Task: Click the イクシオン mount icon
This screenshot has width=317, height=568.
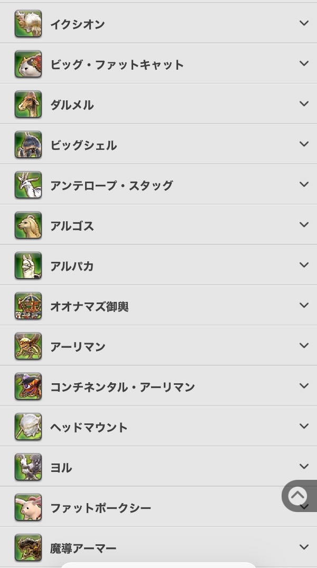Action: tap(28, 24)
